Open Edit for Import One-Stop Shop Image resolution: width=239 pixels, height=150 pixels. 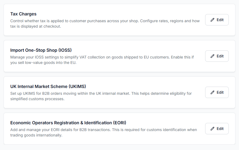click(217, 56)
